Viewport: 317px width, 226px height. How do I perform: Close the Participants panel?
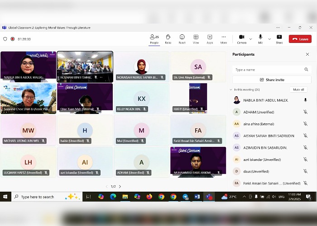point(307,54)
